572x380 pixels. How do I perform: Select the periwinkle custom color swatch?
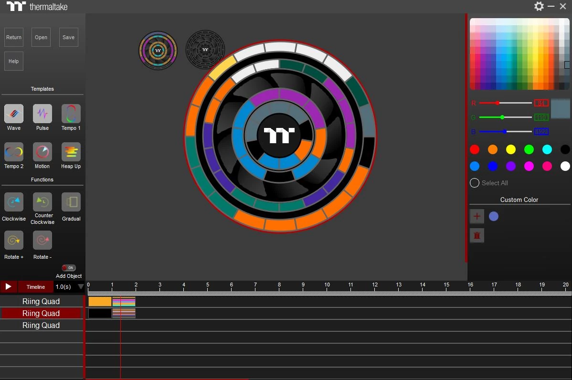point(494,216)
